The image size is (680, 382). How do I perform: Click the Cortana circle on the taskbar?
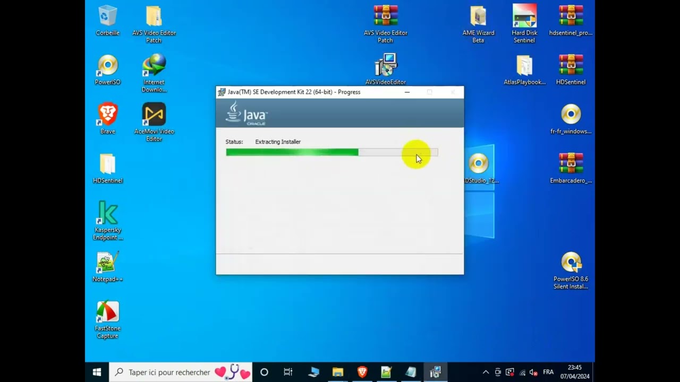[264, 372]
